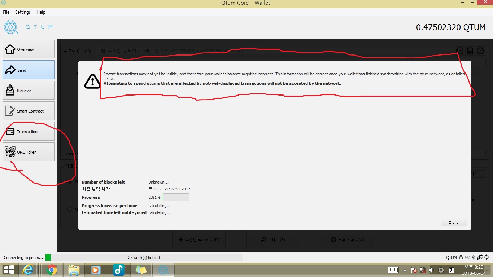Click the 보내기 send button
The image size is (493, 277).
[x=273, y=240]
